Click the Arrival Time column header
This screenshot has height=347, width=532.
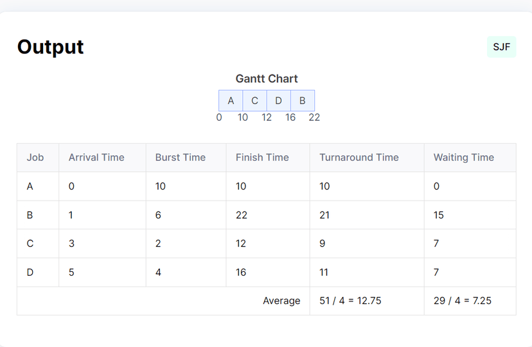point(96,157)
